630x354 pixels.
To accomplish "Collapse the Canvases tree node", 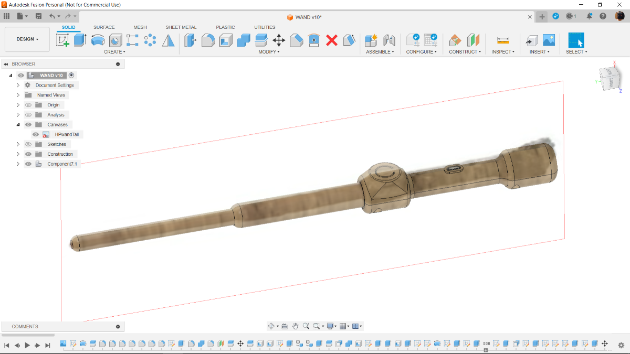I will [x=18, y=125].
